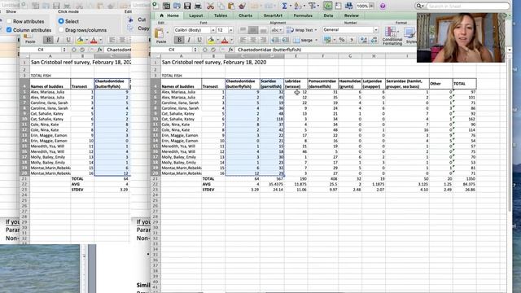Click the large Paste button in ribbon
Viewport: 521px width, 293px height.
(160, 35)
